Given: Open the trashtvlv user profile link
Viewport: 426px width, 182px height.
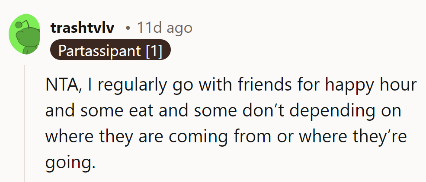Looking at the screenshot, I should click(82, 28).
